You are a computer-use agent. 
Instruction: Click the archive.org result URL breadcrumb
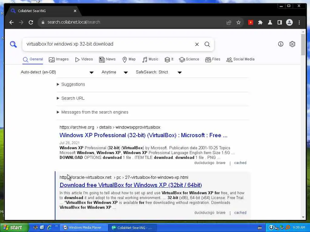110,127
